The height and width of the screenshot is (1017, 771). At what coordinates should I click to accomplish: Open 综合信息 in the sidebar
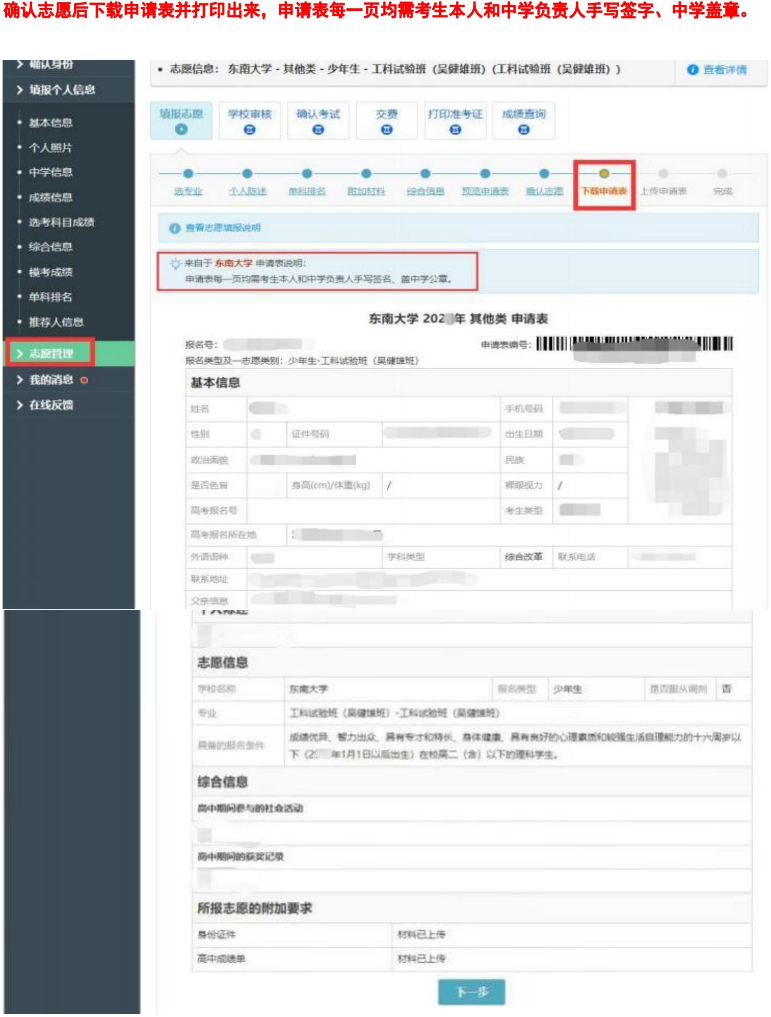51,247
